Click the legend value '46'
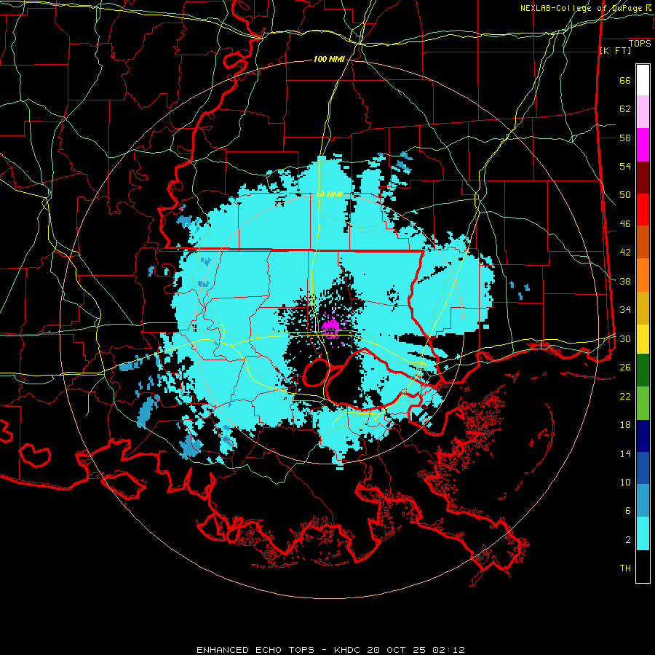 [x=625, y=223]
